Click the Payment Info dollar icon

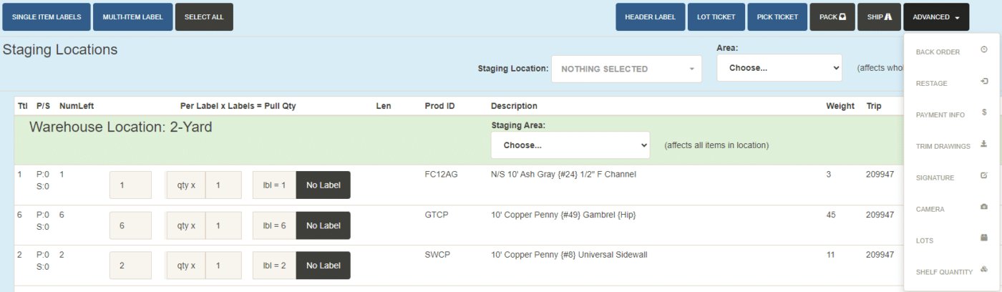[x=984, y=113]
